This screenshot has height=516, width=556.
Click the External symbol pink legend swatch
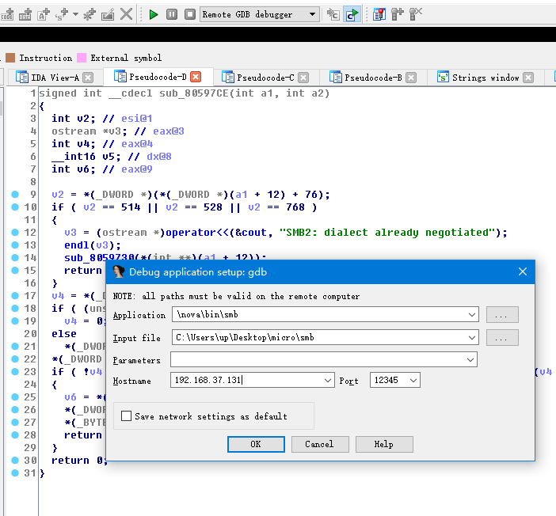click(82, 58)
